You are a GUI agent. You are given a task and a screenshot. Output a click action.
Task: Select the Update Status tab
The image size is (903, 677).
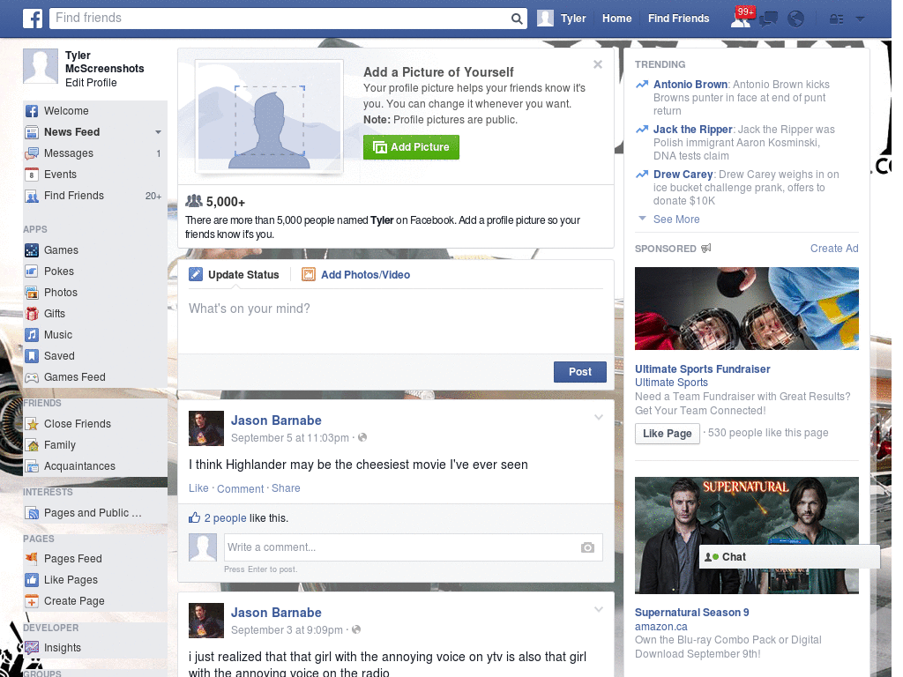[x=234, y=275]
